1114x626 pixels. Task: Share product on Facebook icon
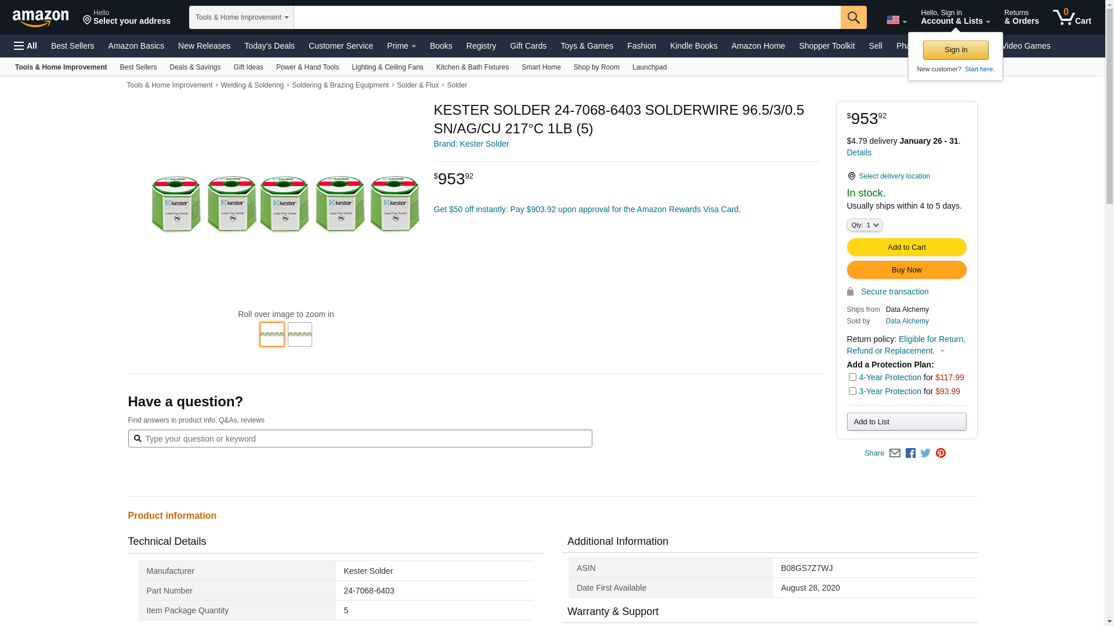click(x=910, y=453)
